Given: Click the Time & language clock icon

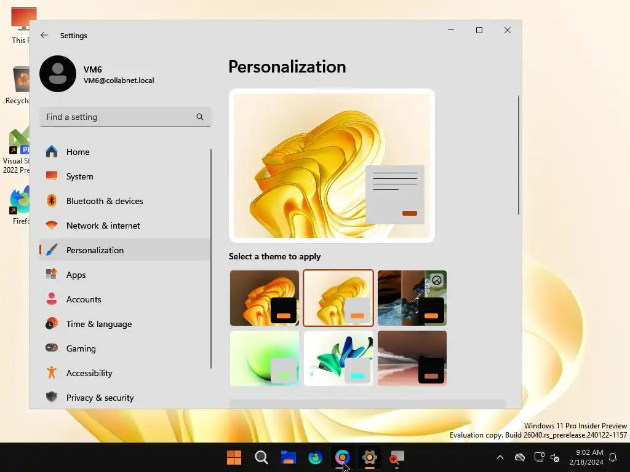Looking at the screenshot, I should point(52,324).
